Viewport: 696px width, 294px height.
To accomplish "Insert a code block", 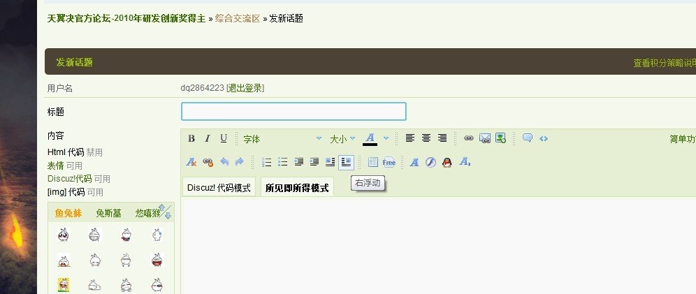I will click(543, 138).
